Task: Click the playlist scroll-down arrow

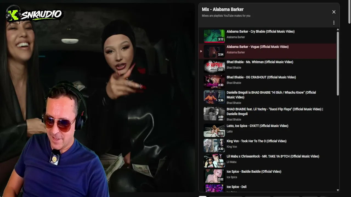Action: 338,190
